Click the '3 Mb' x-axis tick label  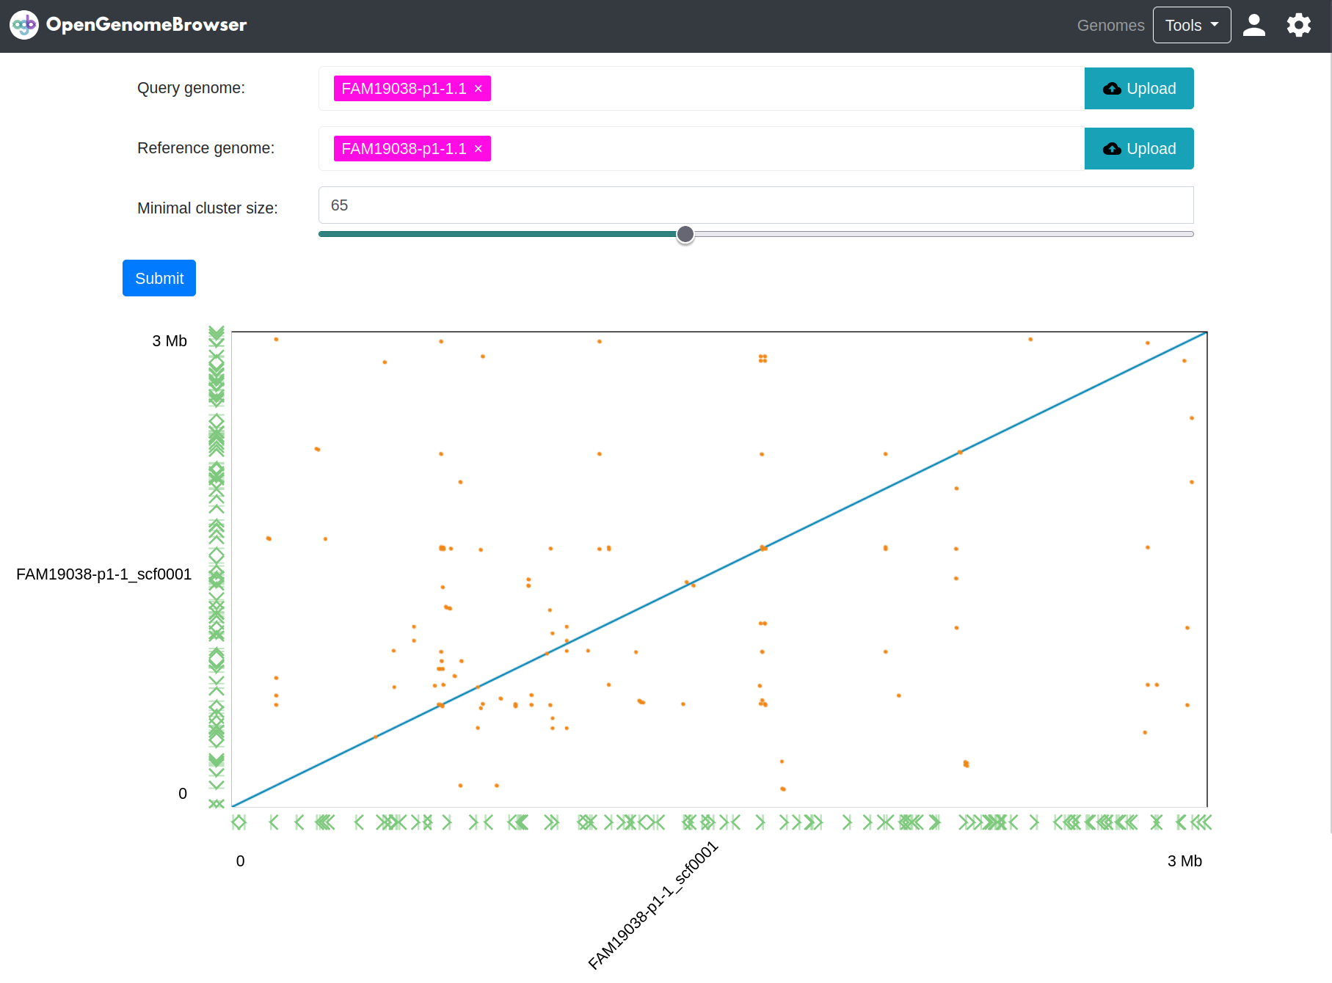[1184, 861]
